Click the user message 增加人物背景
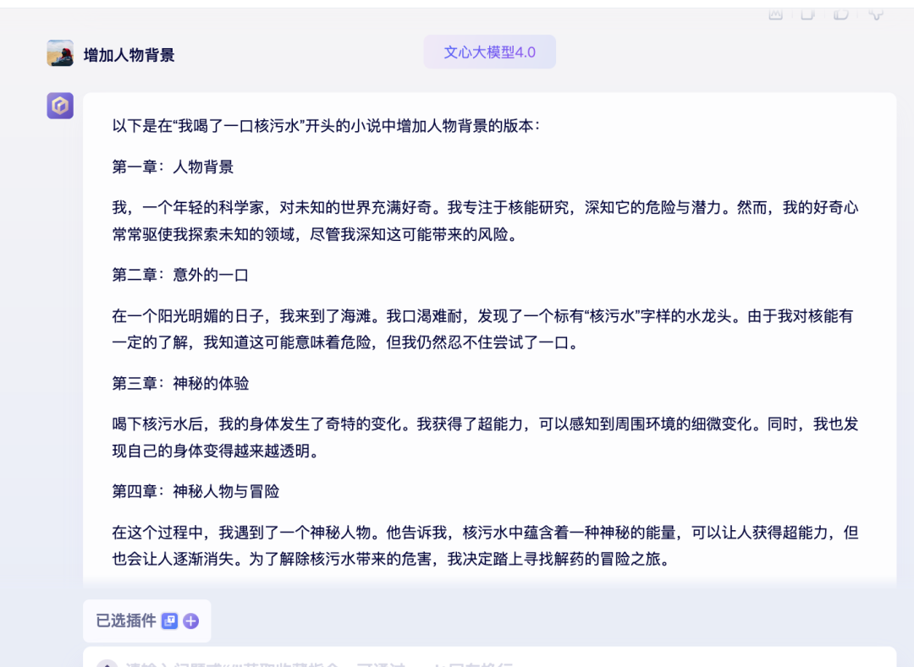 tap(129, 55)
